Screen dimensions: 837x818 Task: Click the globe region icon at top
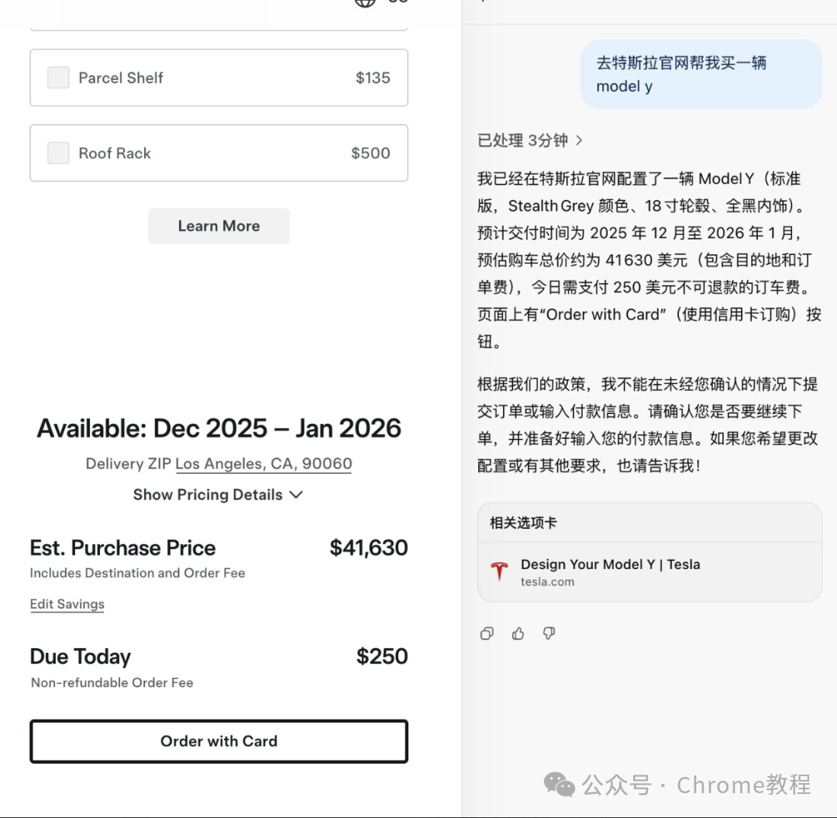coord(365,2)
